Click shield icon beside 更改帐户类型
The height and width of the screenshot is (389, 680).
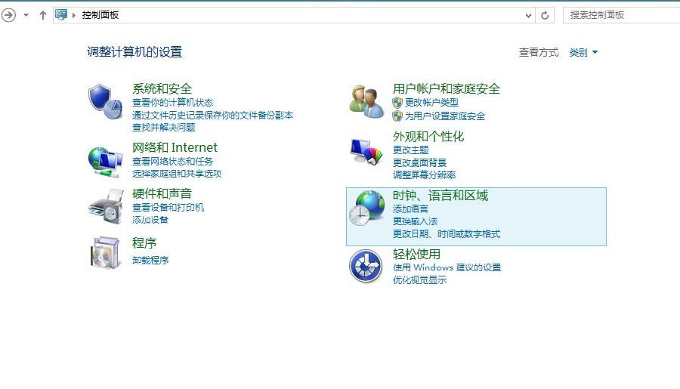tap(397, 102)
